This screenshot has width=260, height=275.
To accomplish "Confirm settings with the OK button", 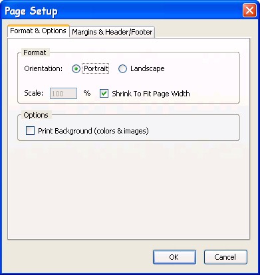I will [174, 257].
